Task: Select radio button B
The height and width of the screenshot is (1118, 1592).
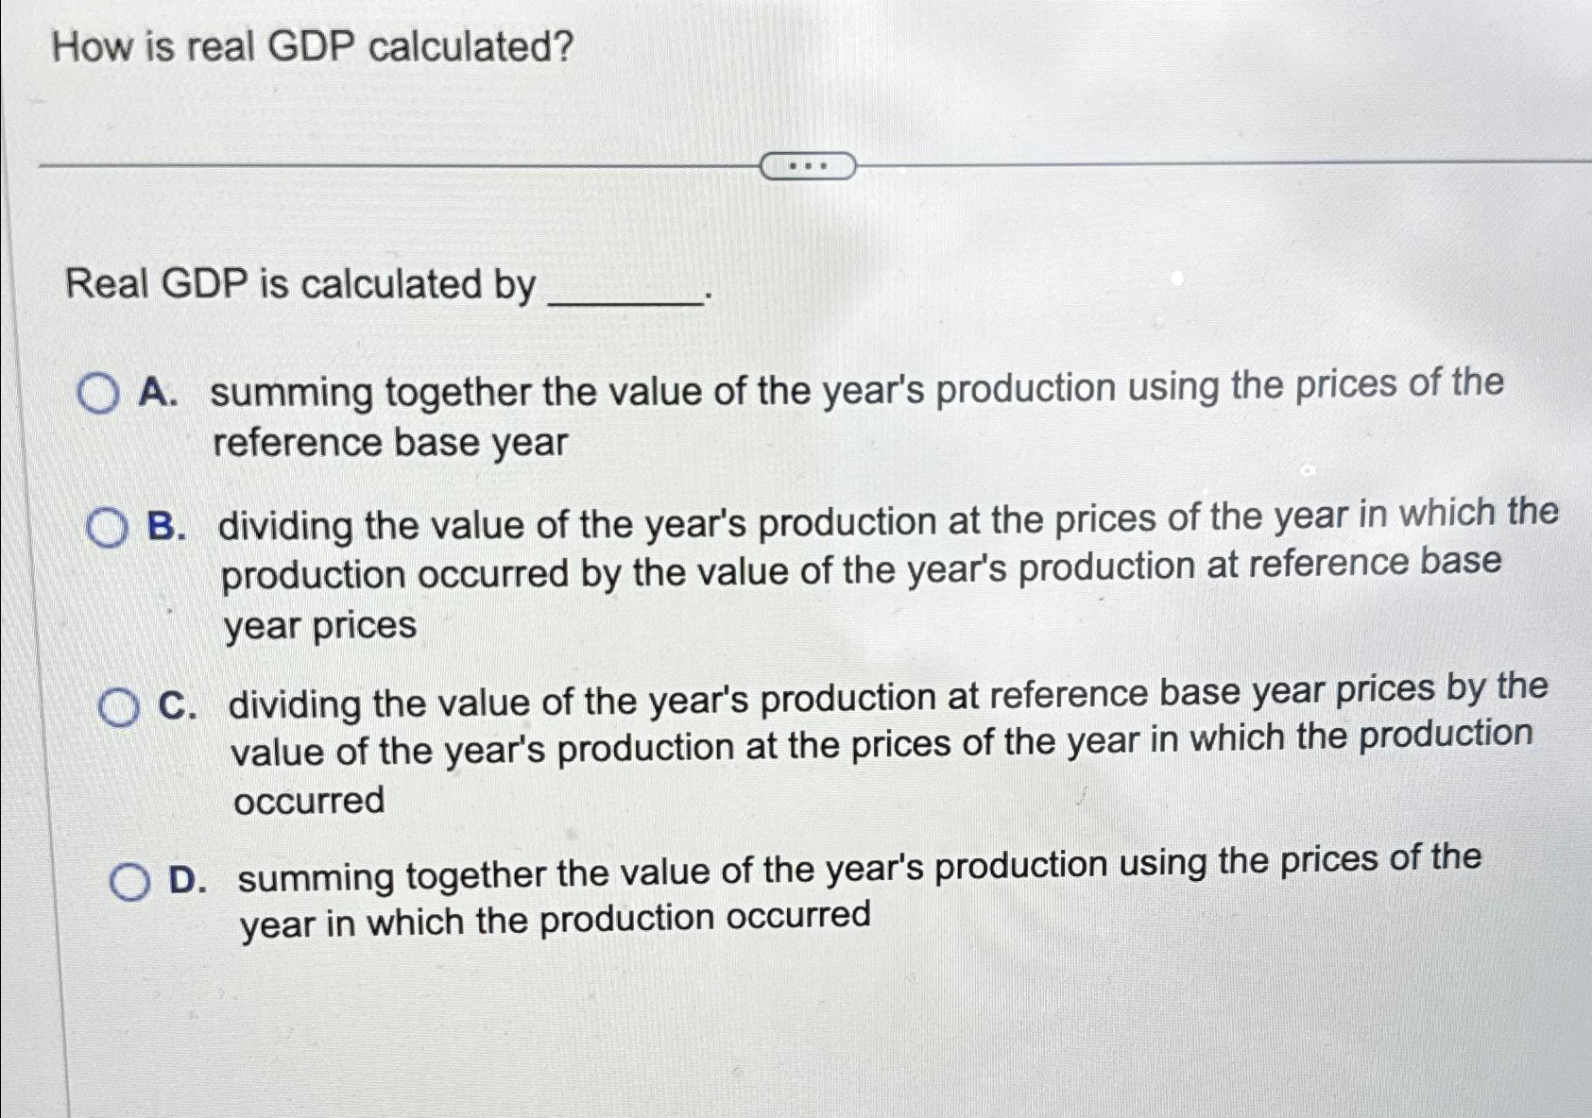Action: pos(106,526)
